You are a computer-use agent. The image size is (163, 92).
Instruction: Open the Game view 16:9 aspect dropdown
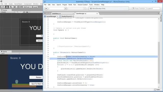[x=10, y=53]
